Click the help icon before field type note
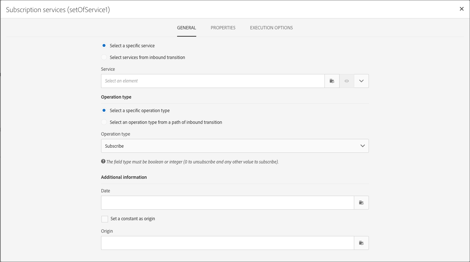 pos(103,162)
